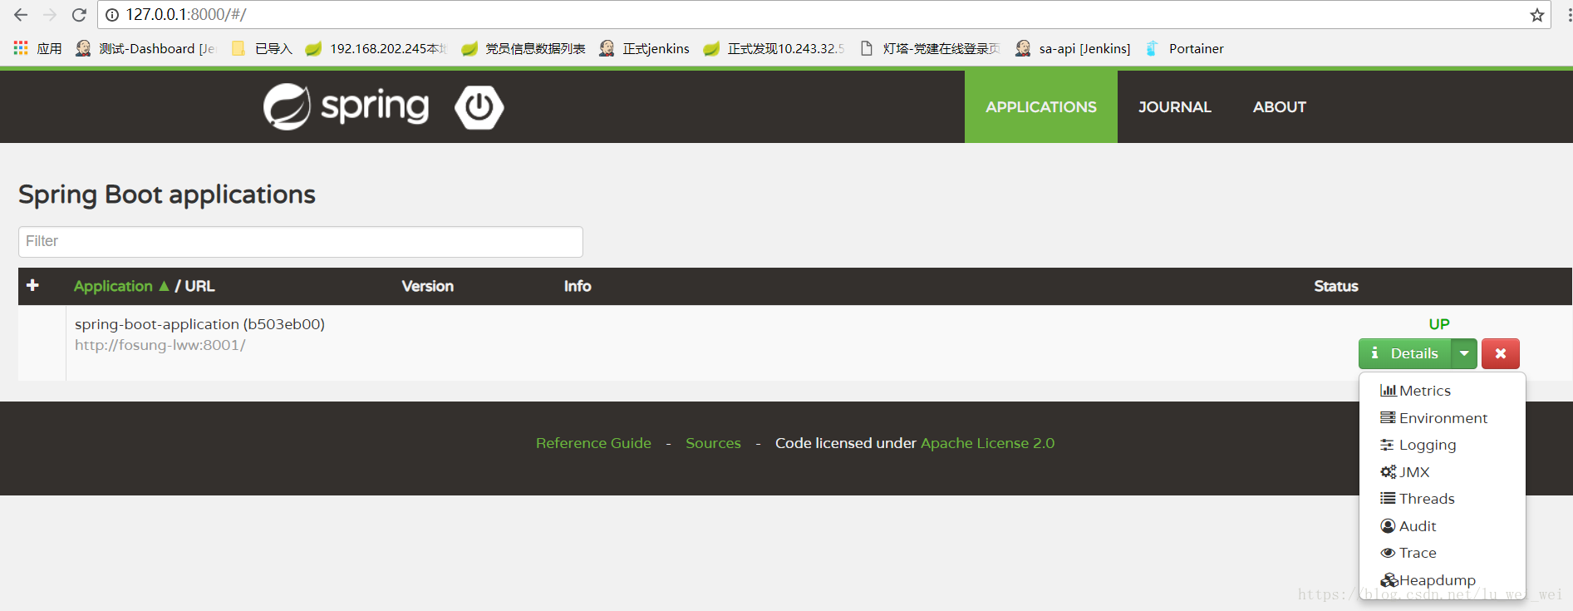Open the 已导入 bookmarks folder

click(x=262, y=48)
